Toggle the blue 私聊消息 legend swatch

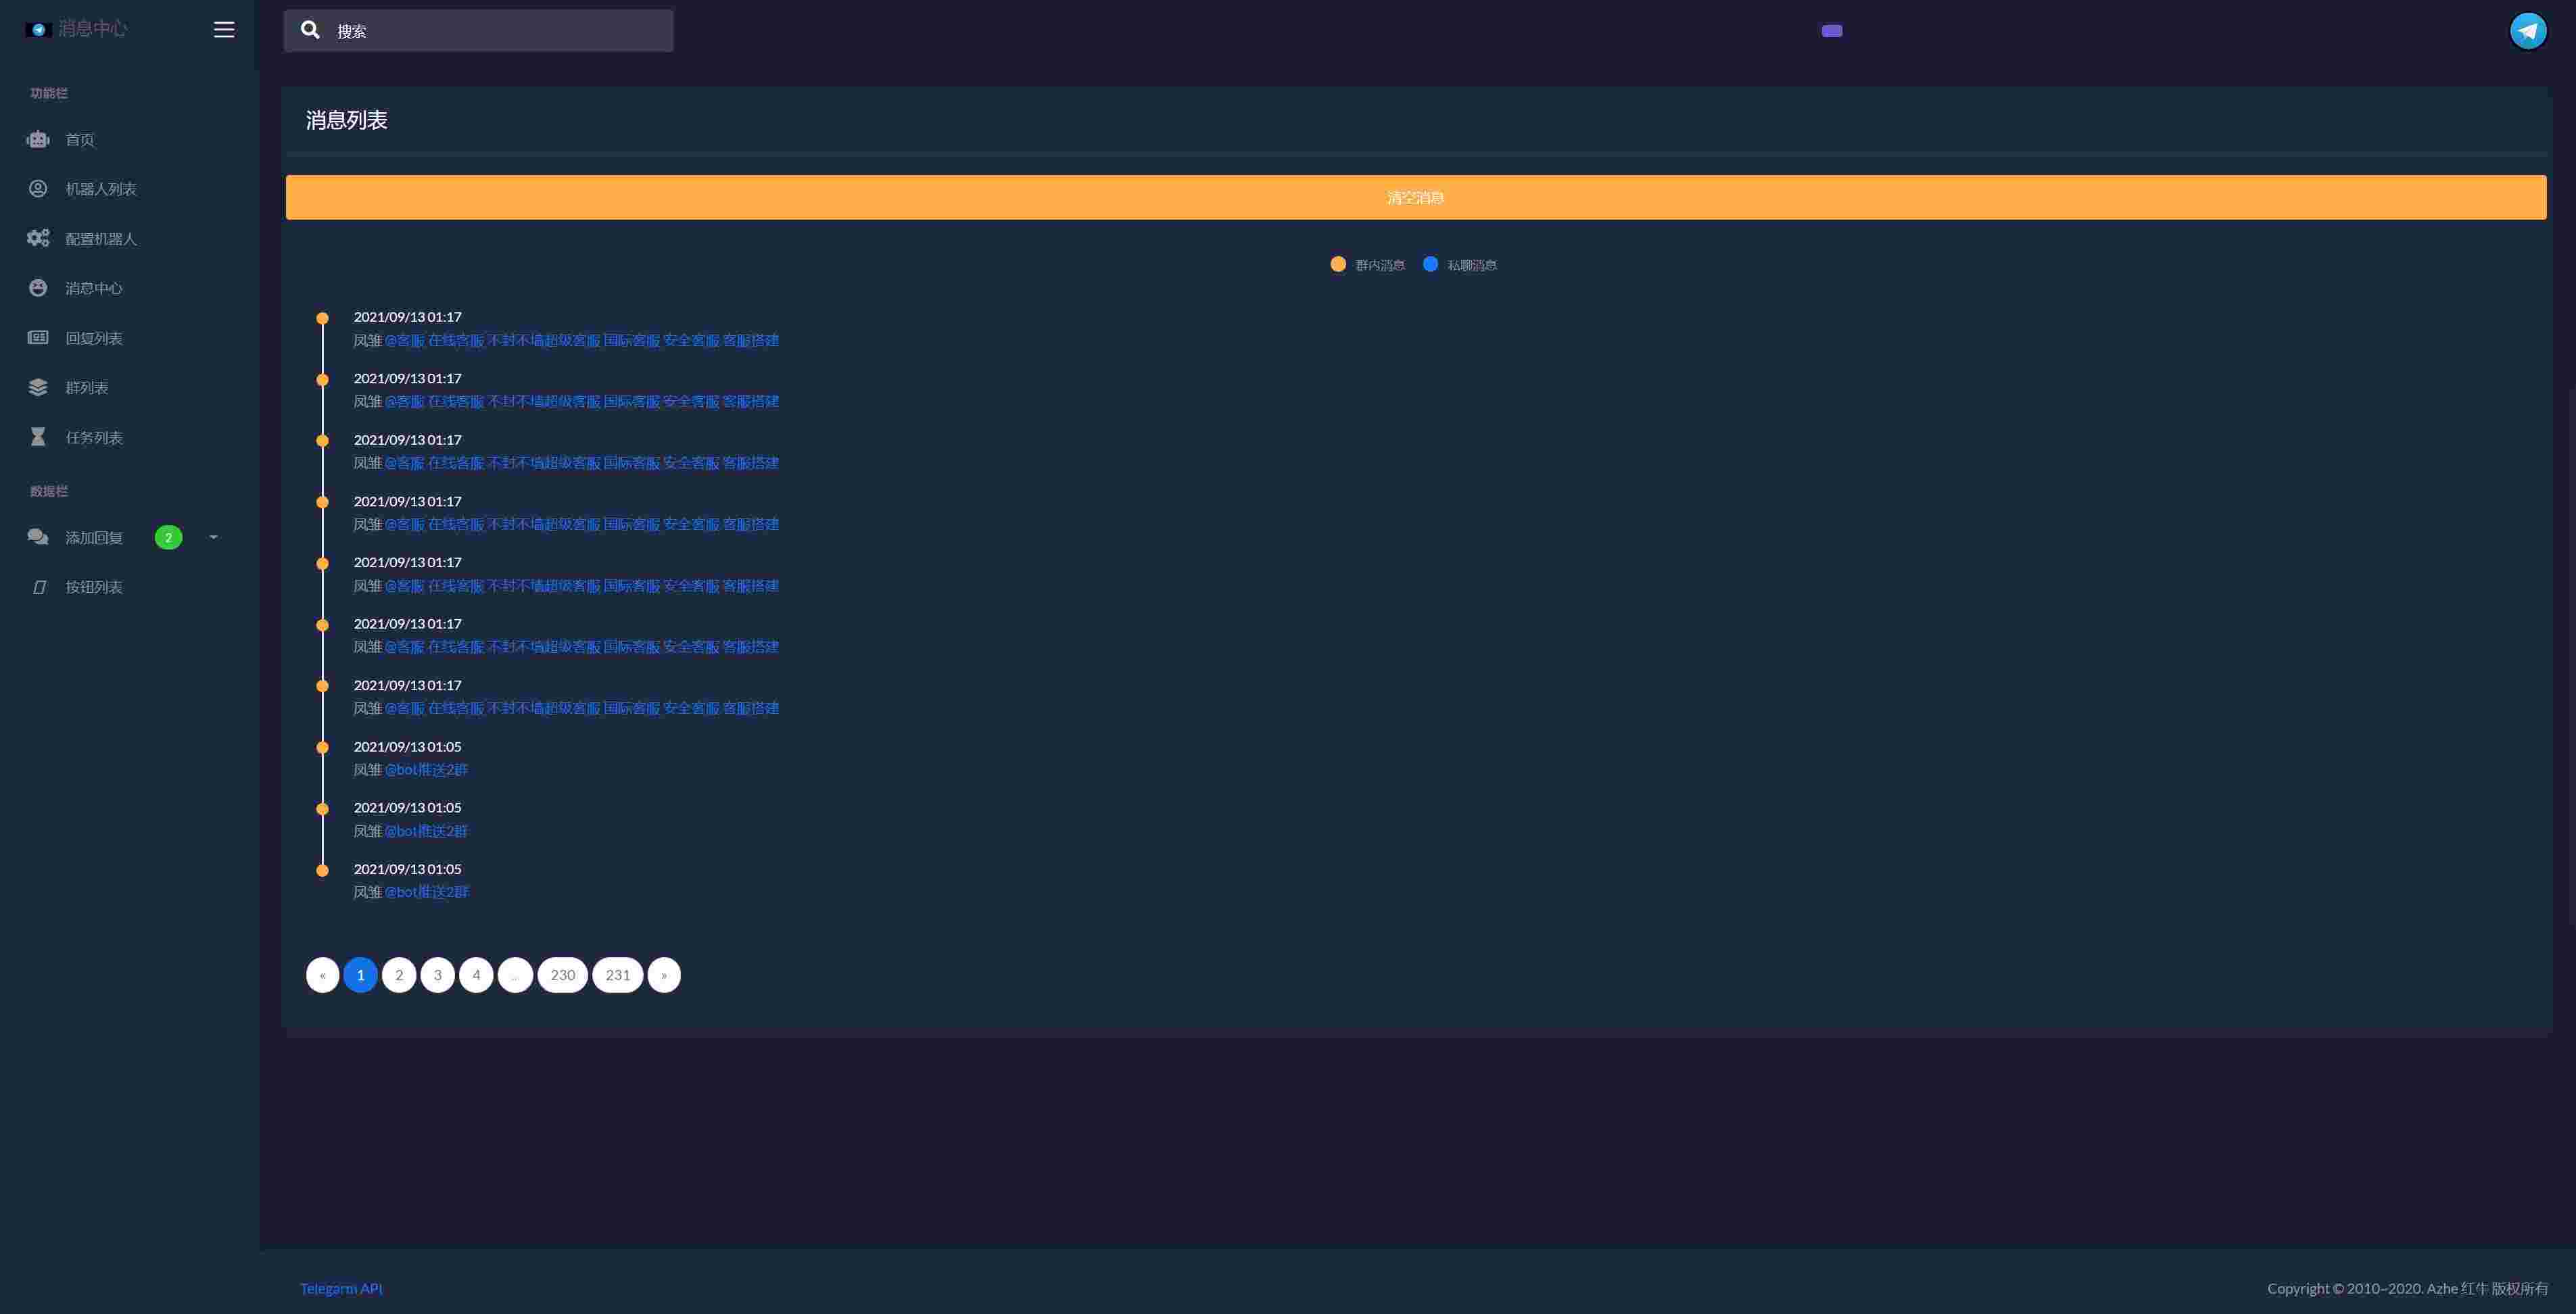(1430, 264)
